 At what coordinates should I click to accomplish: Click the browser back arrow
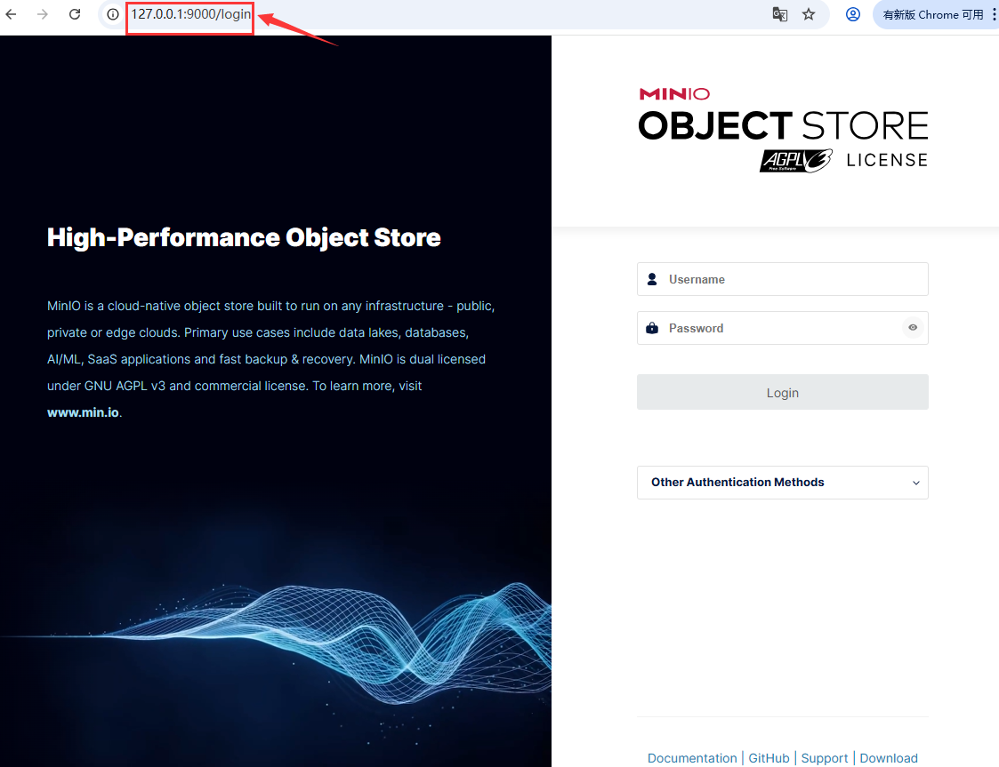[11, 14]
